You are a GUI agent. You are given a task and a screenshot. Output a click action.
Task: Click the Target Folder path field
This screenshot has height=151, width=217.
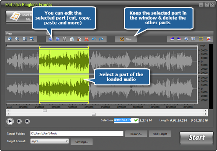77,134
